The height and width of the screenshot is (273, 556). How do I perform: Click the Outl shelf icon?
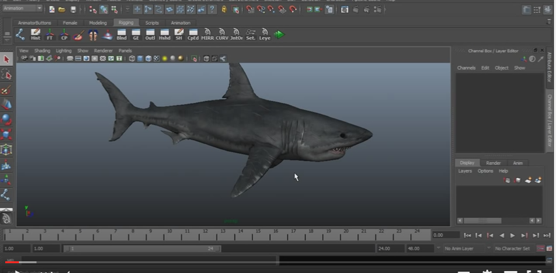pyautogui.click(x=150, y=35)
